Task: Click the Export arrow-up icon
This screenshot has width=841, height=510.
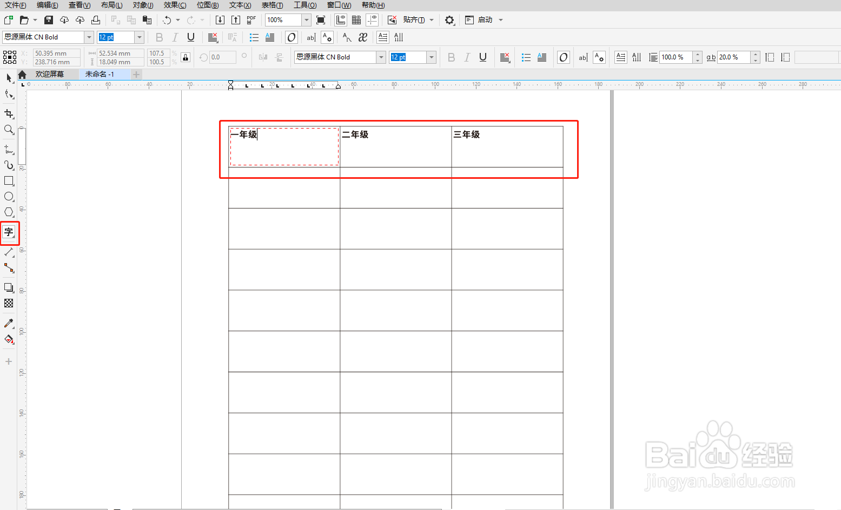Action: coord(236,20)
